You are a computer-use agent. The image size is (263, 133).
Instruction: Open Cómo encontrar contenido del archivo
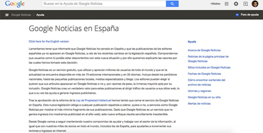coord(206,82)
